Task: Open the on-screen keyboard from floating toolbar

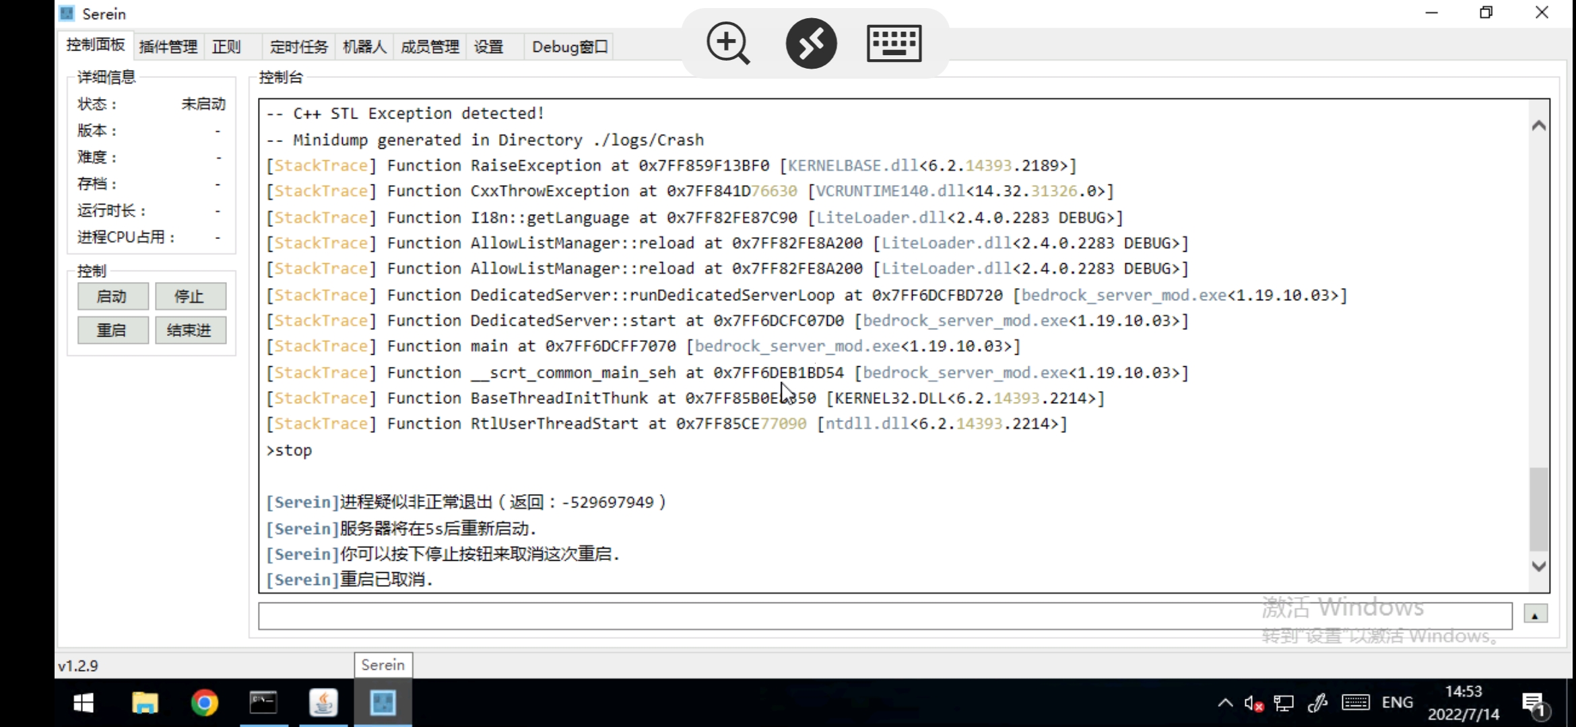Action: click(894, 42)
